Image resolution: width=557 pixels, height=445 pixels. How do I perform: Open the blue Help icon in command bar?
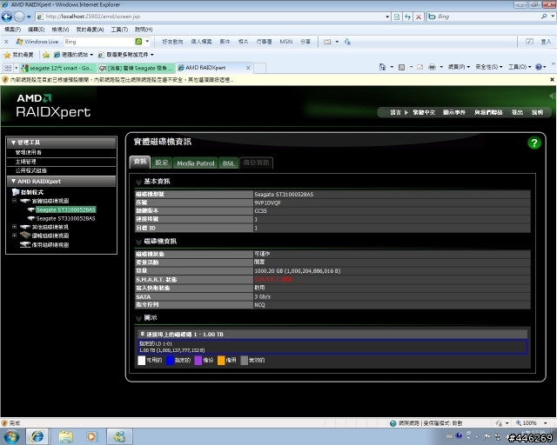pyautogui.click(x=539, y=67)
